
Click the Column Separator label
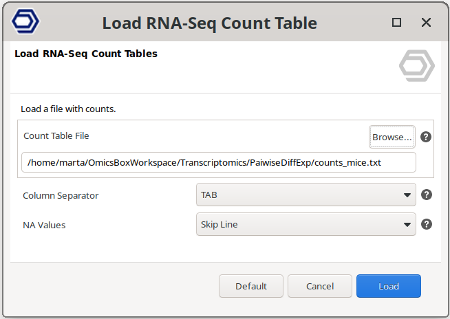point(61,195)
